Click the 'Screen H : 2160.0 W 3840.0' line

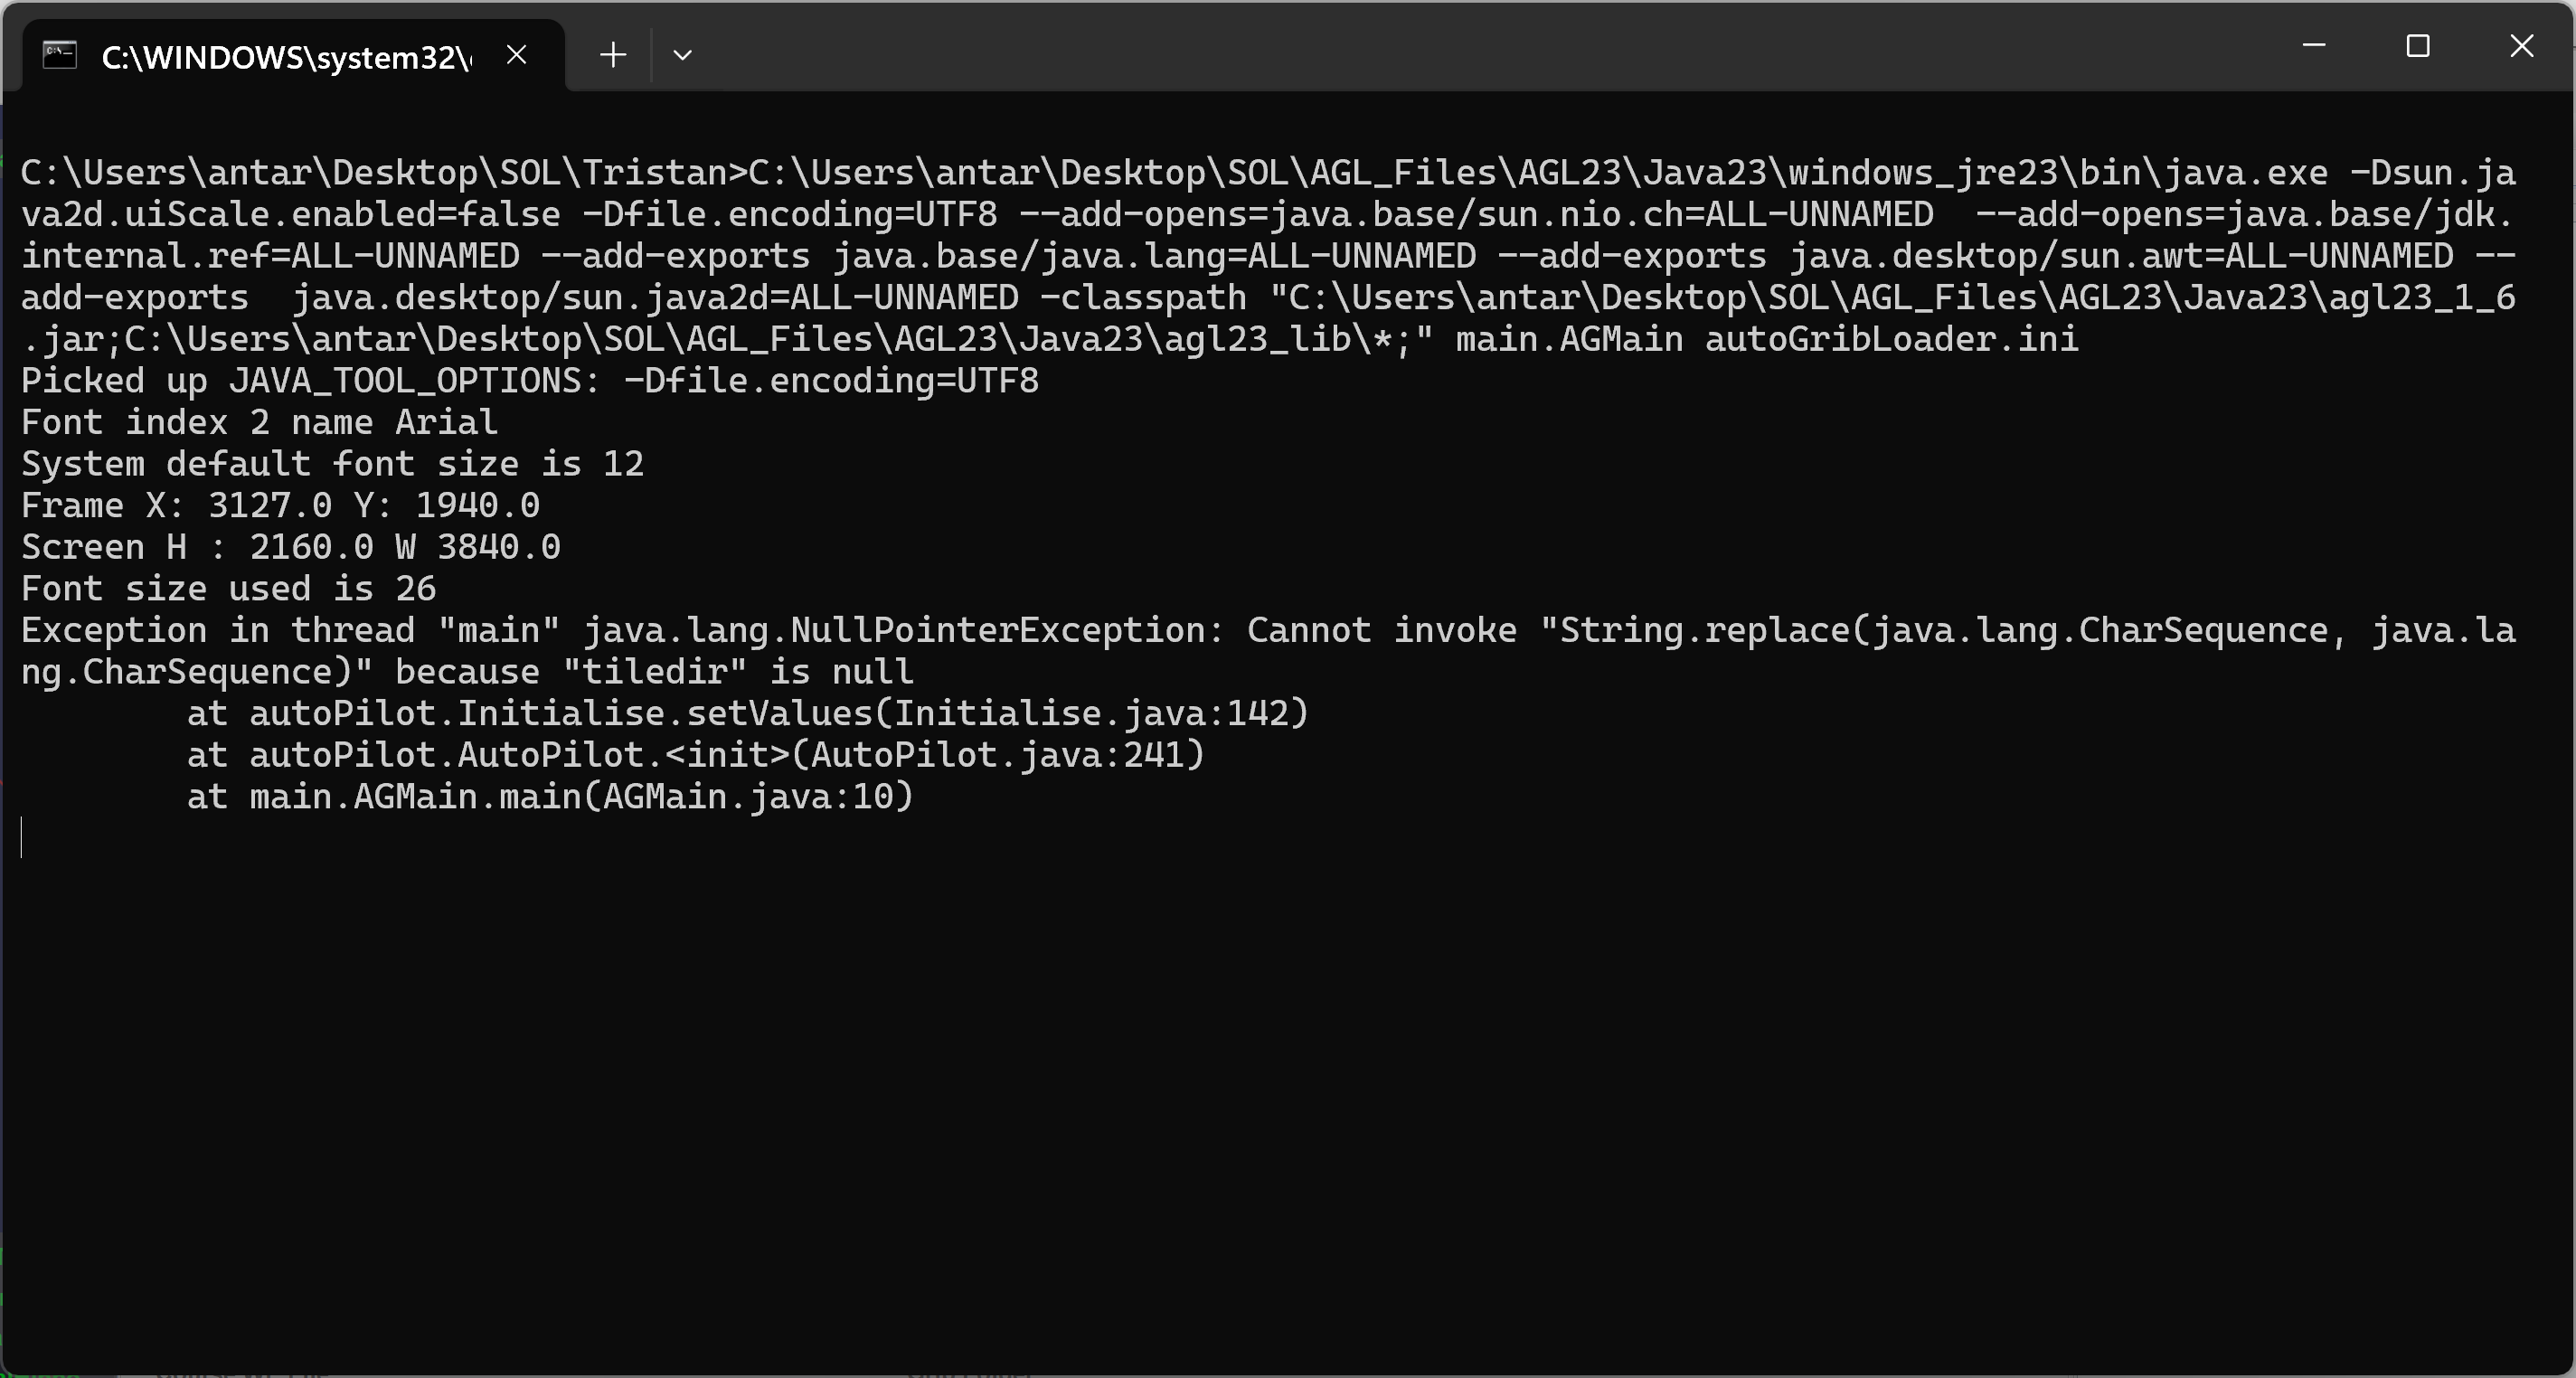point(291,547)
